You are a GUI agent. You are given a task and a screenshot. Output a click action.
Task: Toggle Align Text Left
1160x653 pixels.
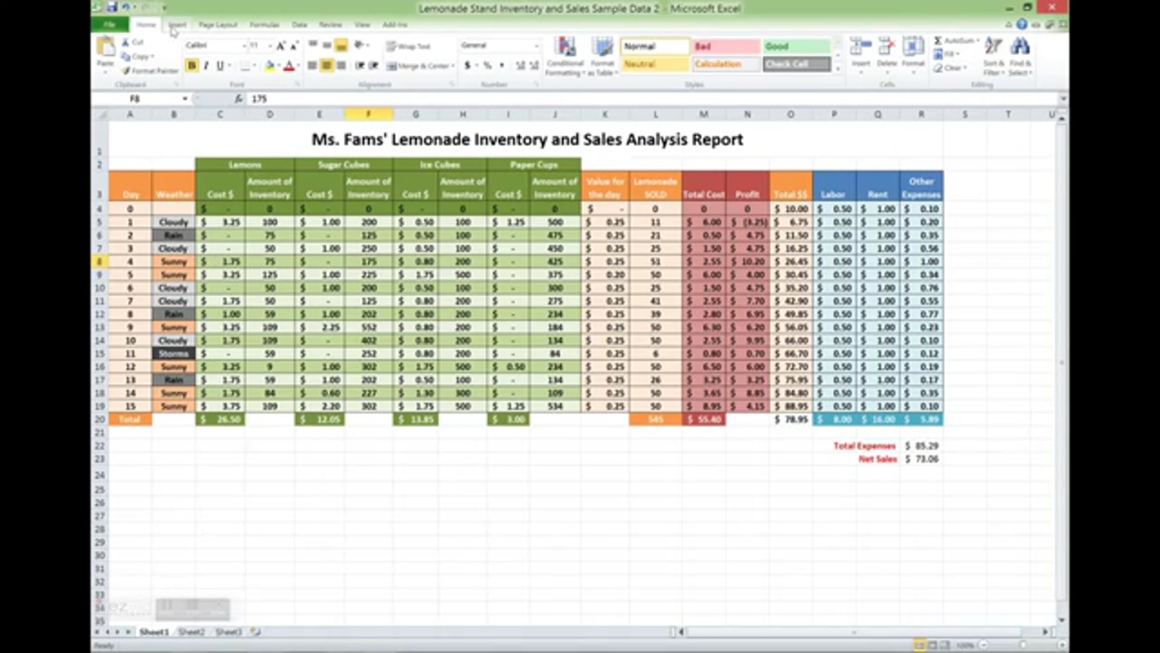pyautogui.click(x=313, y=65)
